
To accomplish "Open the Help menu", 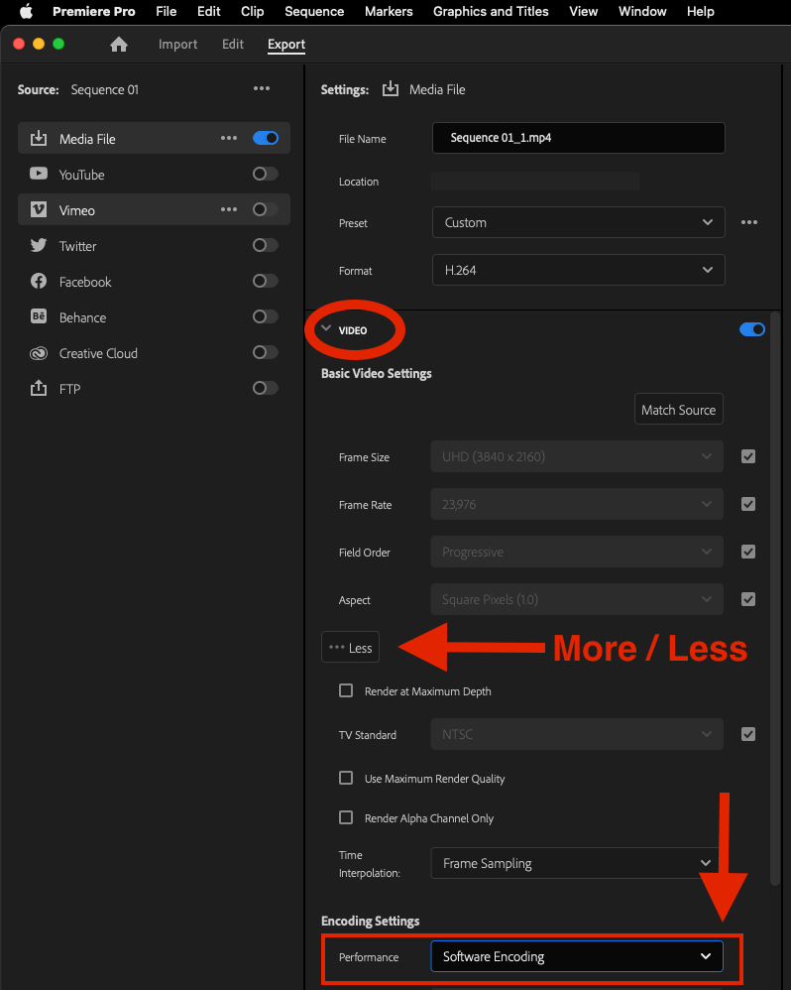I will tap(700, 11).
